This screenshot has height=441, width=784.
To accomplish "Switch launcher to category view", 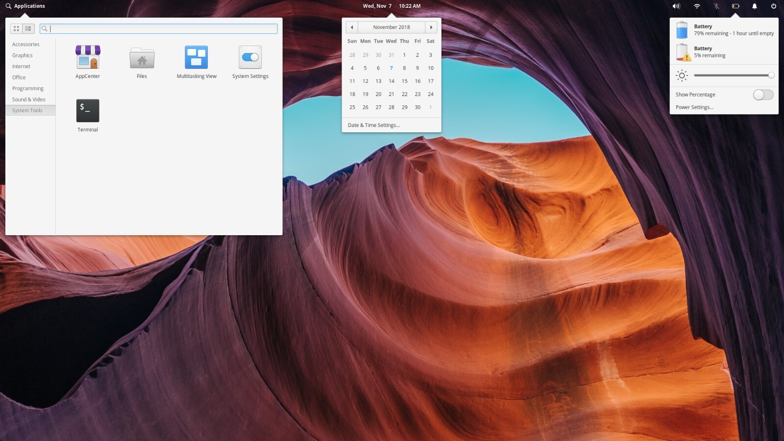I will tap(28, 28).
